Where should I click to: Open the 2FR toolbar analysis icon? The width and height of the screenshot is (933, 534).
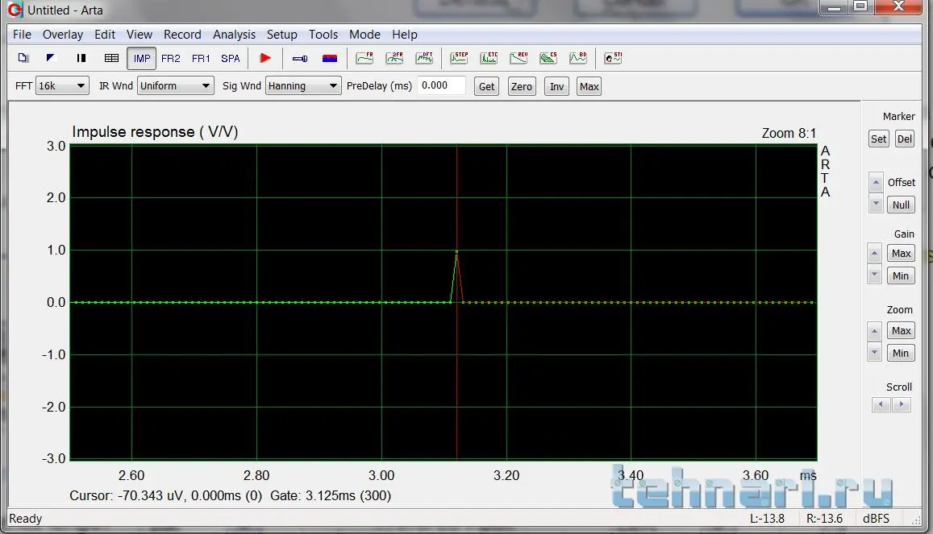tap(394, 58)
